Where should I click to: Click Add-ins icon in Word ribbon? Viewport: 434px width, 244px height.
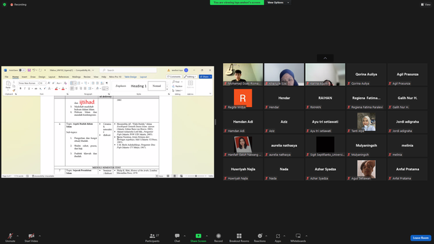[x=190, y=85]
